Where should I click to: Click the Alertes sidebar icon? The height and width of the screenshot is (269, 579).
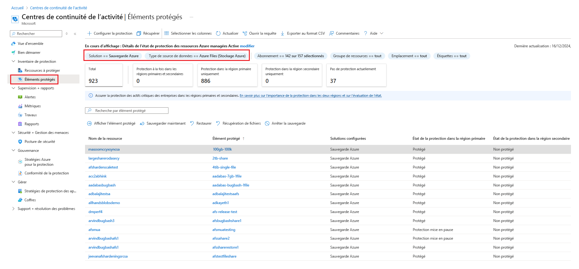point(20,97)
